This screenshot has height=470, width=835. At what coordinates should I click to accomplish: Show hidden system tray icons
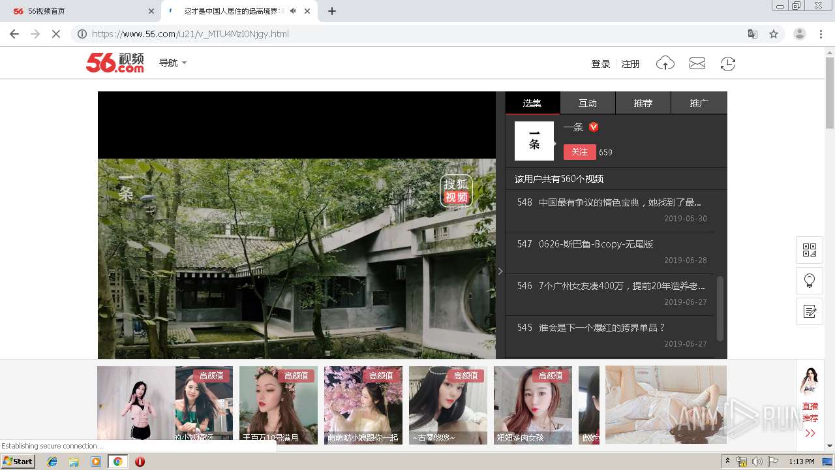(727, 462)
